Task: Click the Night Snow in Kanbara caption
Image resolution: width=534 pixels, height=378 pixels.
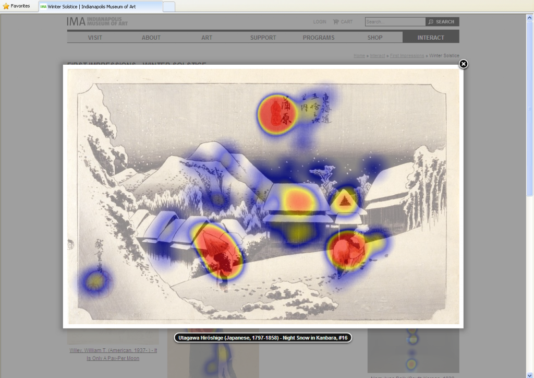Action: click(x=263, y=338)
